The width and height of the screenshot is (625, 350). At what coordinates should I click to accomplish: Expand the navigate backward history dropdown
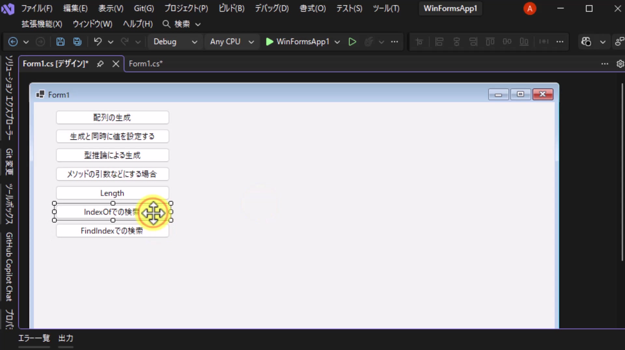(x=26, y=42)
